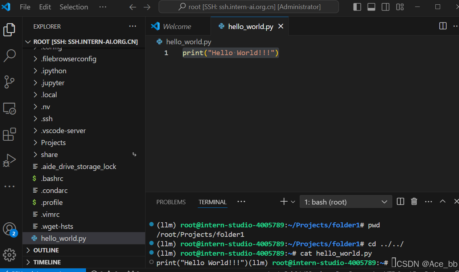Toggle the bottom panel visibility
459x272 pixels.
point(371,7)
